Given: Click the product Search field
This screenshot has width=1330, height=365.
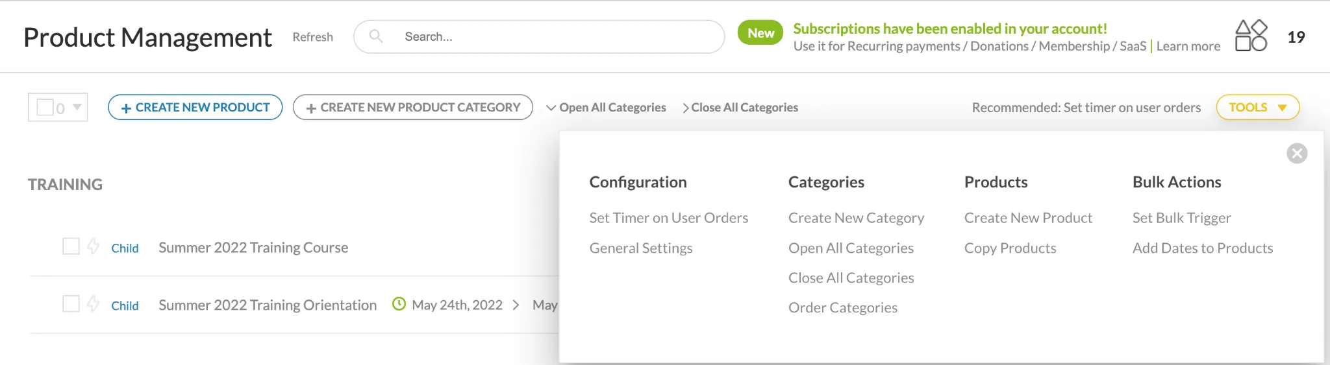Looking at the screenshot, I should (x=539, y=37).
